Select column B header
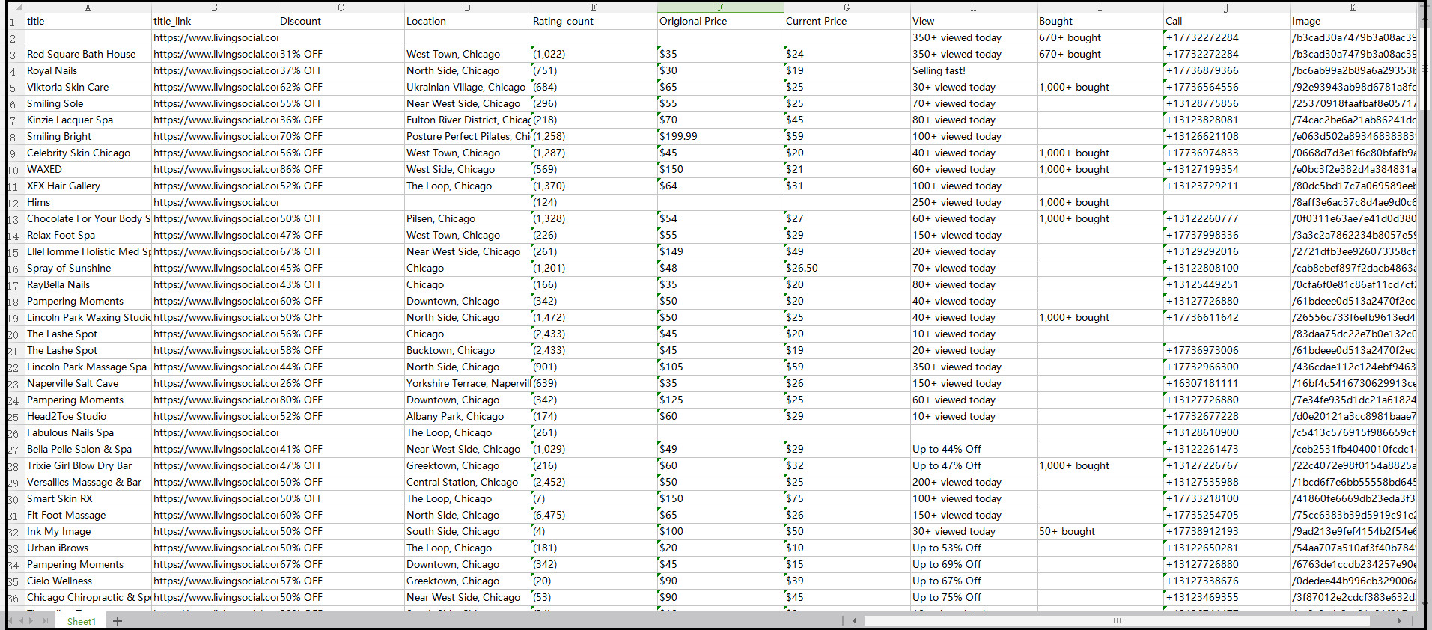This screenshot has height=630, width=1432. (x=214, y=7)
